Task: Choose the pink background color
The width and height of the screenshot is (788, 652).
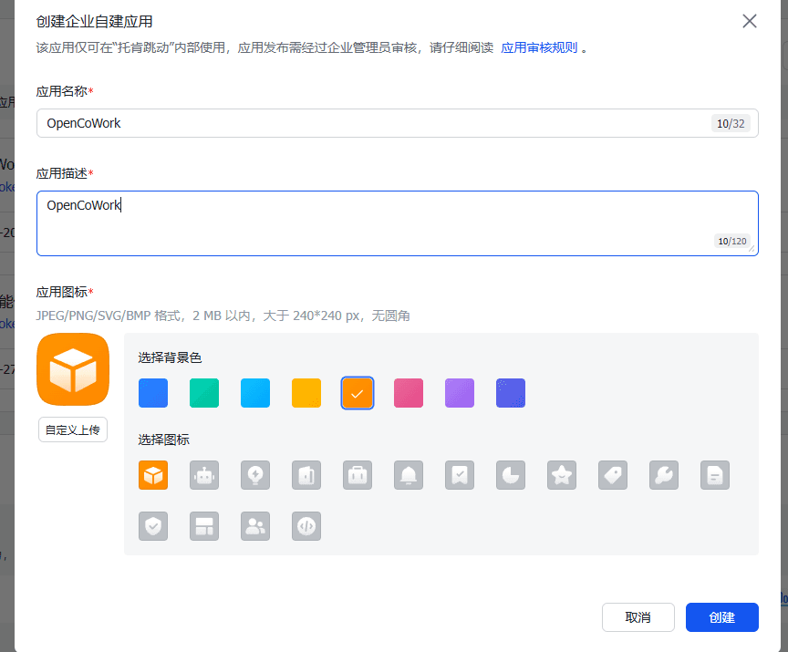Action: pos(409,393)
